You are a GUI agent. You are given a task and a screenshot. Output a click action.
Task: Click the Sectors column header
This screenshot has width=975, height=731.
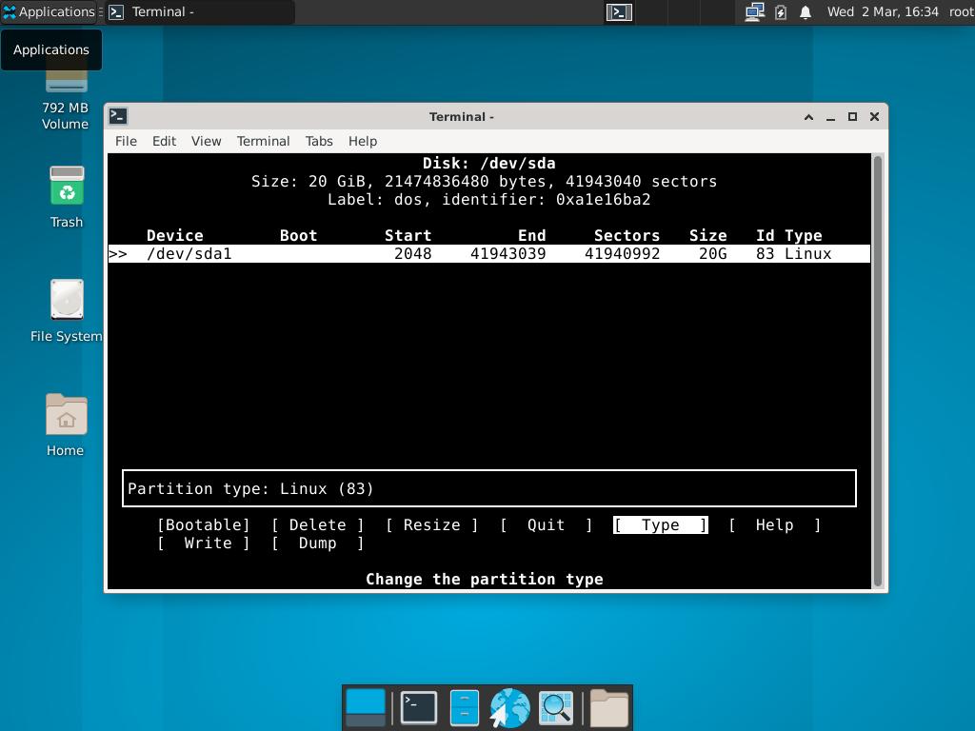(627, 236)
